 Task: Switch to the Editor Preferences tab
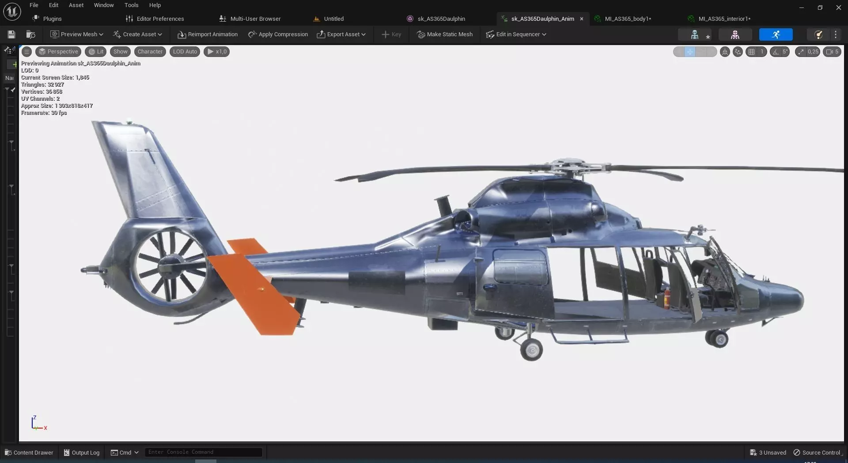(x=155, y=19)
